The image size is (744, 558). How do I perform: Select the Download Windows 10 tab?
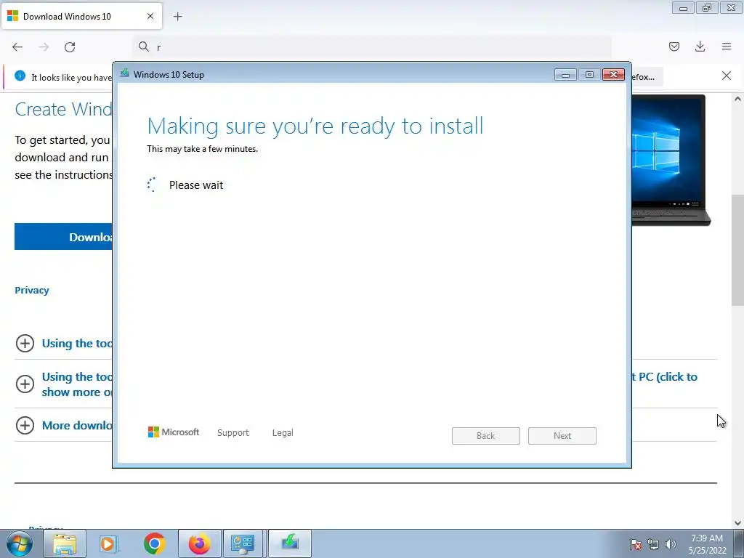tap(81, 16)
